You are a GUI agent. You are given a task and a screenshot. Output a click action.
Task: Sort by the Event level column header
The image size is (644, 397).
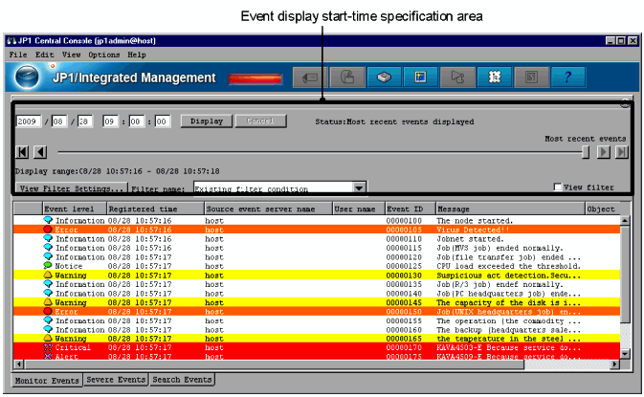click(73, 208)
